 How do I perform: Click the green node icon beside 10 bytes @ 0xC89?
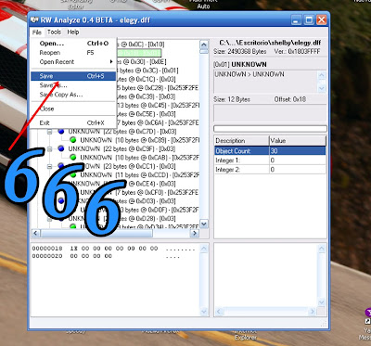(73, 140)
